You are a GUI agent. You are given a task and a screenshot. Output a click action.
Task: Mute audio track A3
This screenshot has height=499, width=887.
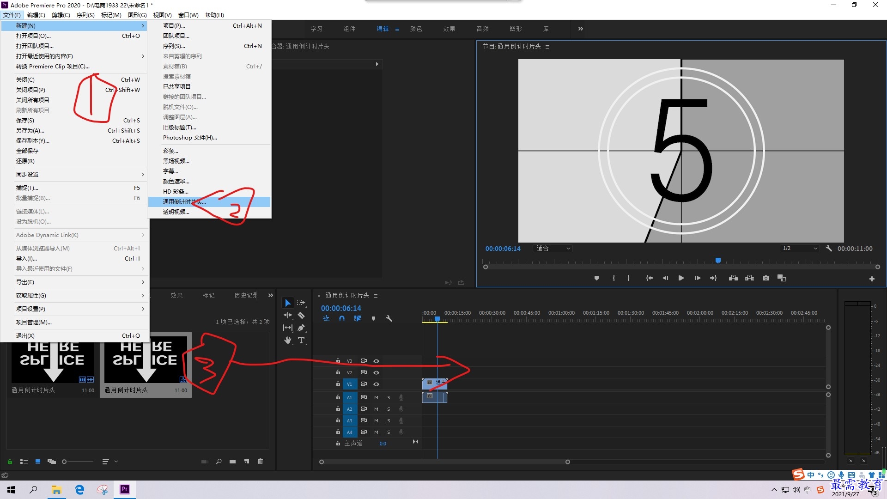pyautogui.click(x=376, y=420)
